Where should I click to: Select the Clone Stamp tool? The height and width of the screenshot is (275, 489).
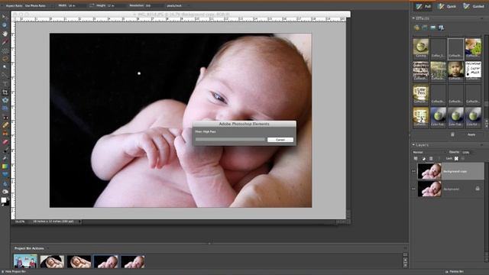[5, 134]
